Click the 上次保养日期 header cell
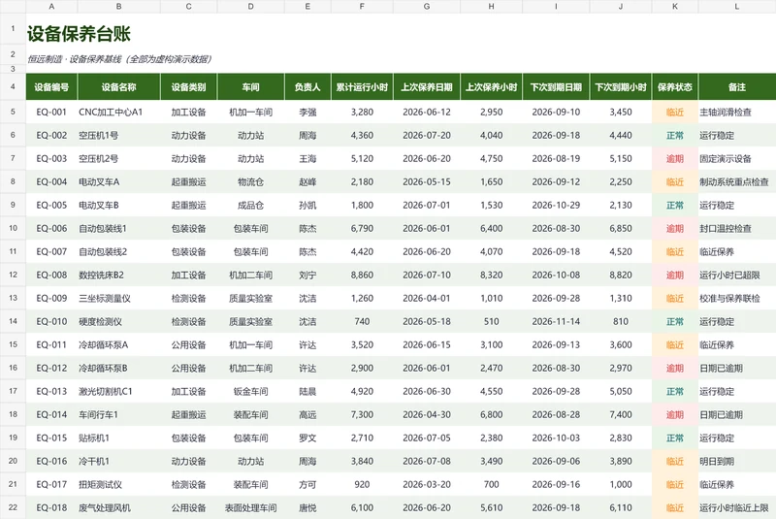This screenshot has height=519, width=776. point(427,87)
